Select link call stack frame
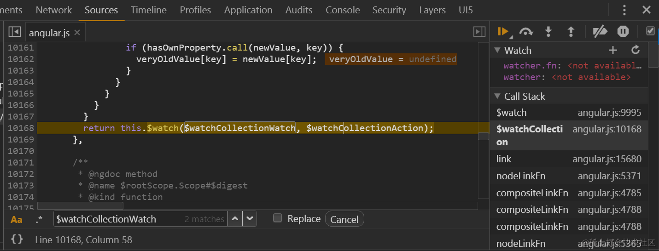 tap(569, 159)
